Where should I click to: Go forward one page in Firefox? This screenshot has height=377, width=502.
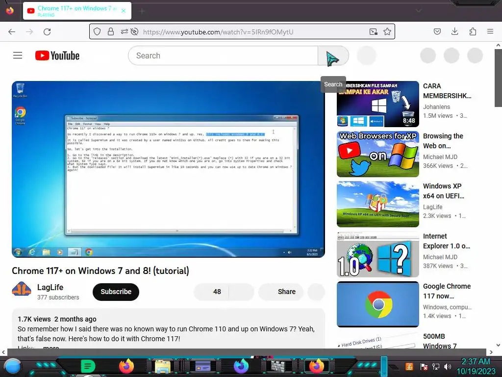[x=29, y=32]
